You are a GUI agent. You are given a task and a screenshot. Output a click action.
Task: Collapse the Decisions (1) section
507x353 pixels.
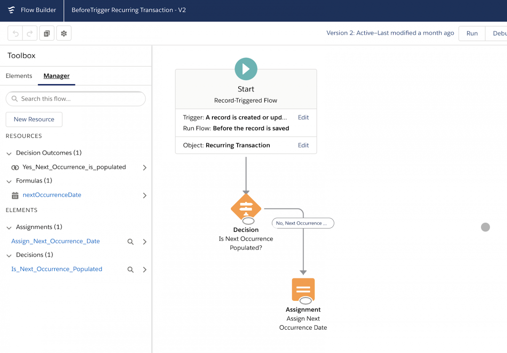[9, 255]
